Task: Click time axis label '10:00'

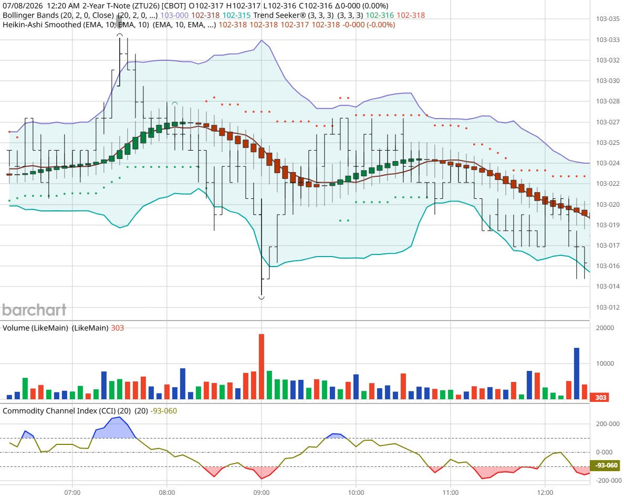Action: [356, 493]
